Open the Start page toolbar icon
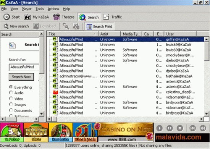The width and height of the screenshot is (210, 149). [x=6, y=17]
